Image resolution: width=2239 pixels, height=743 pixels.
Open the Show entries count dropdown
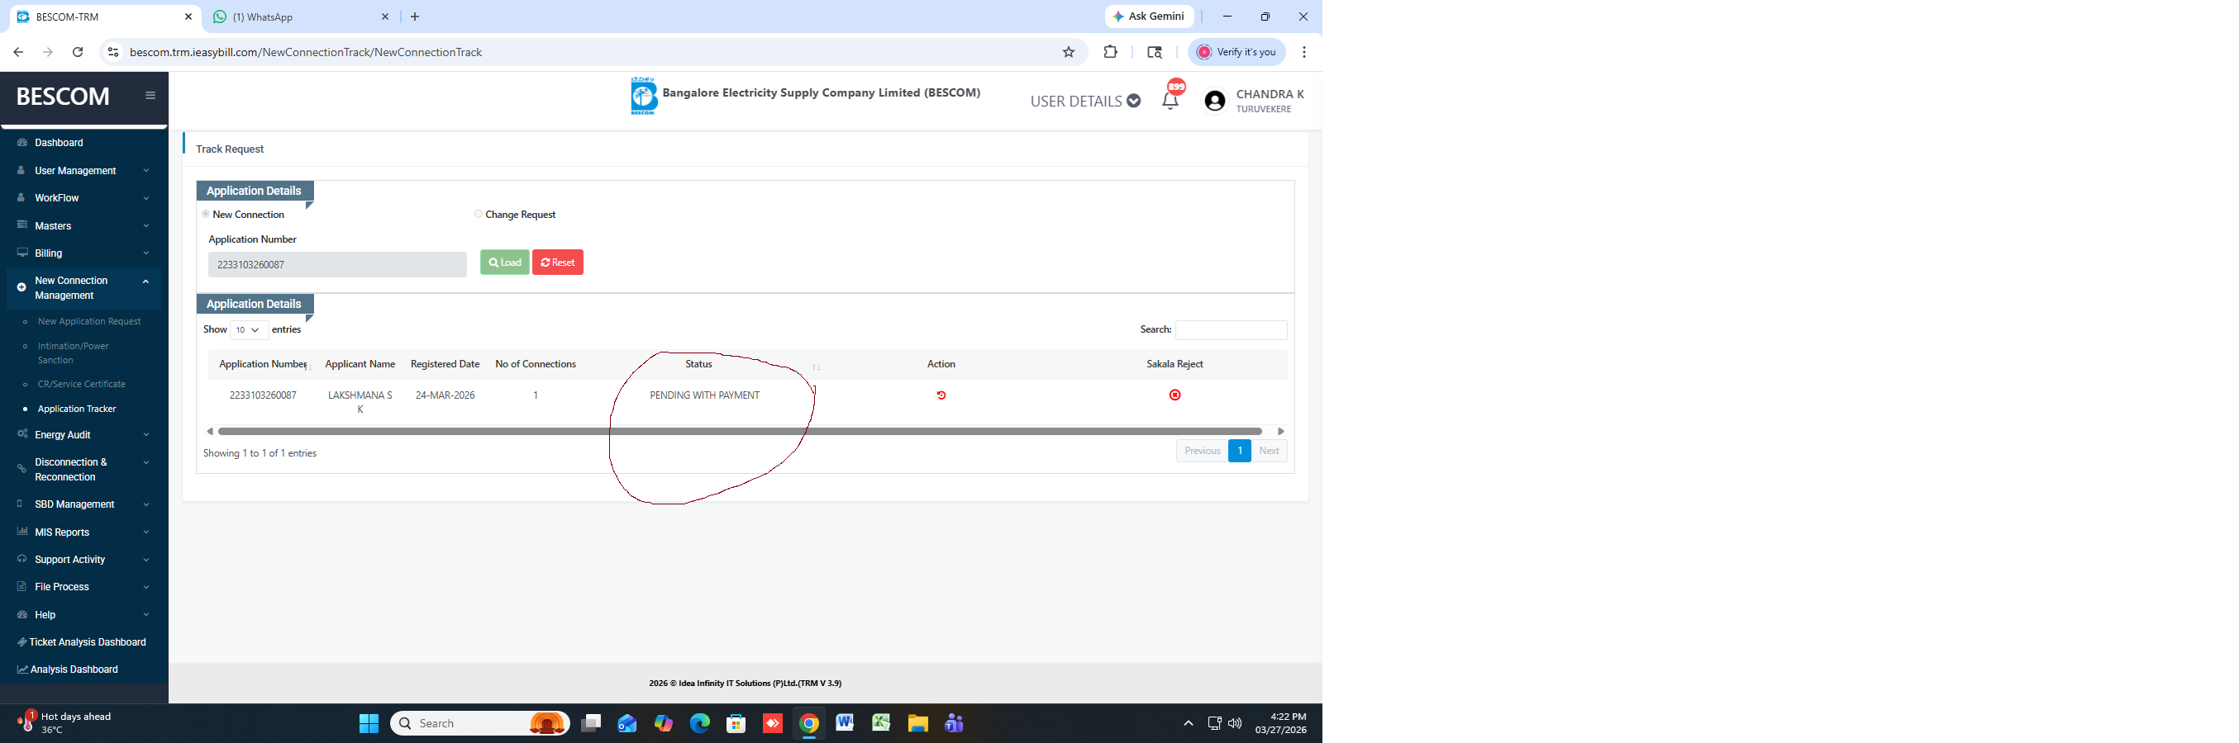pos(249,330)
